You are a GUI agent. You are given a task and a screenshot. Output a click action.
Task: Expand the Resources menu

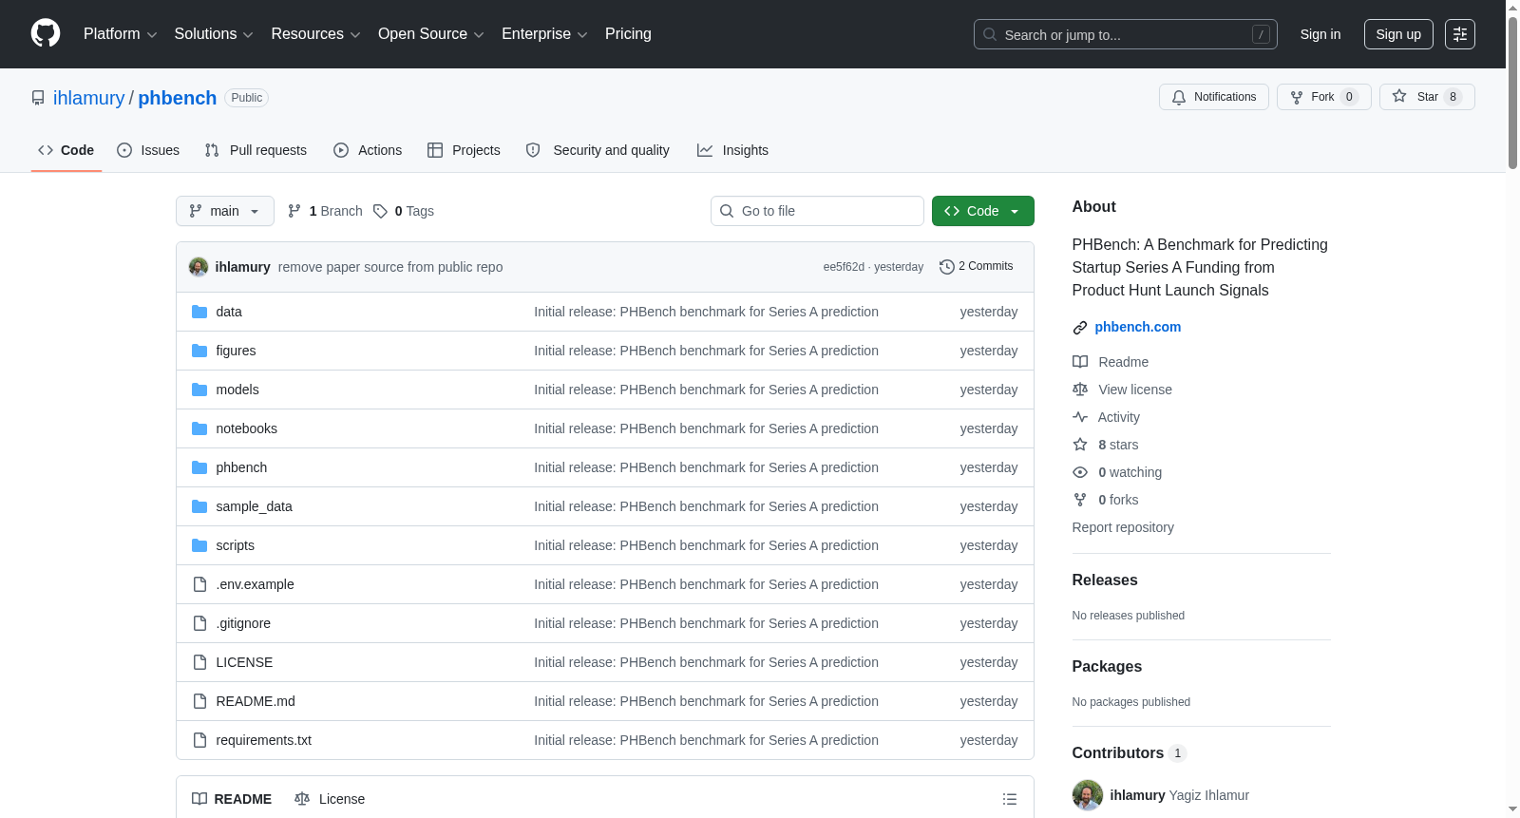(x=315, y=34)
